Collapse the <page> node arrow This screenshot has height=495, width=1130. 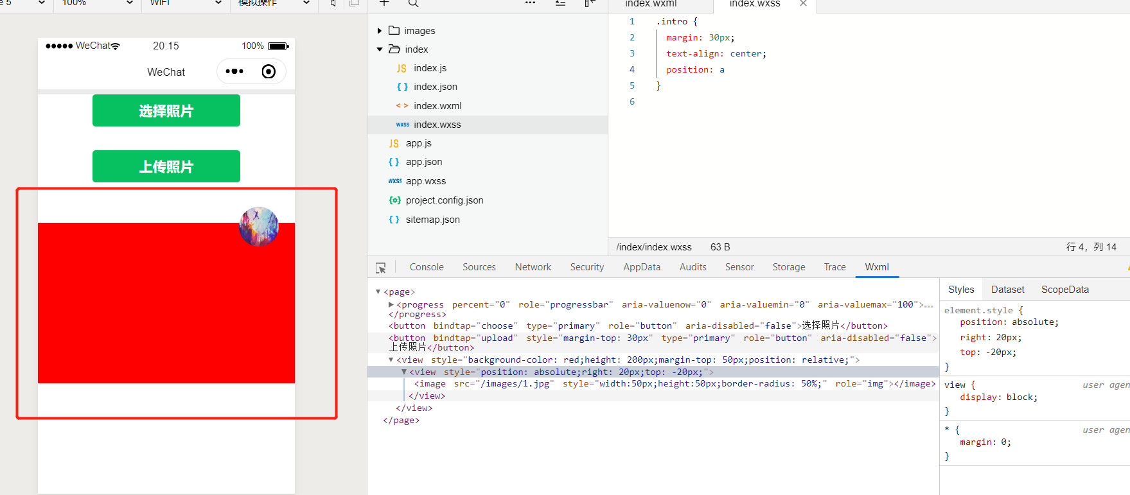point(378,292)
